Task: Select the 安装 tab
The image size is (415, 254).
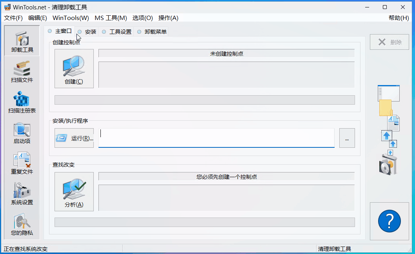Action: 87,32
